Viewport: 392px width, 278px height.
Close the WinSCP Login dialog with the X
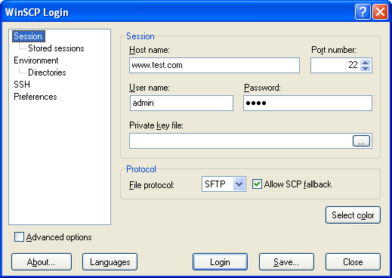tap(380, 11)
